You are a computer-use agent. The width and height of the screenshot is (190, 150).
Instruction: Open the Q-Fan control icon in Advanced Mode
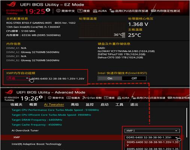[84, 98]
